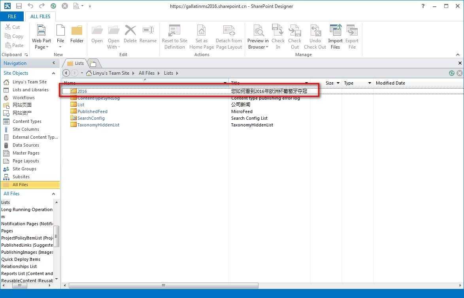Click Relationships List in All Files tree

pos(19,266)
